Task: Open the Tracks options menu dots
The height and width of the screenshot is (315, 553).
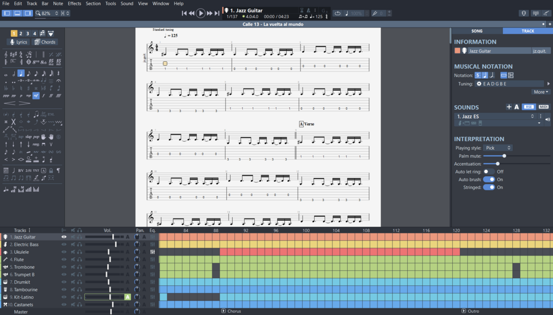Action: [29, 230]
